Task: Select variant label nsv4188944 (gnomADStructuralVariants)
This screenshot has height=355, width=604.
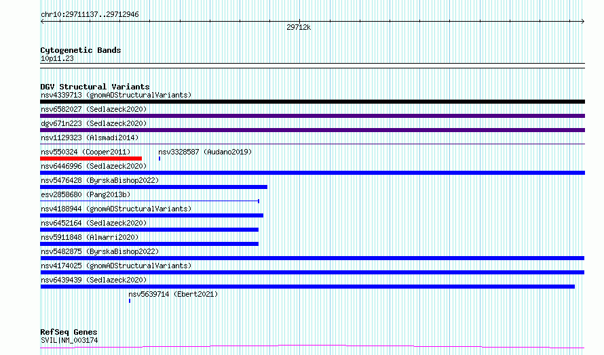Action: click(x=116, y=209)
